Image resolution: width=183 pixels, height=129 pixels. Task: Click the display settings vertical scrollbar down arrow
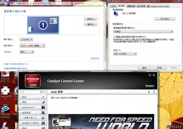(105, 70)
